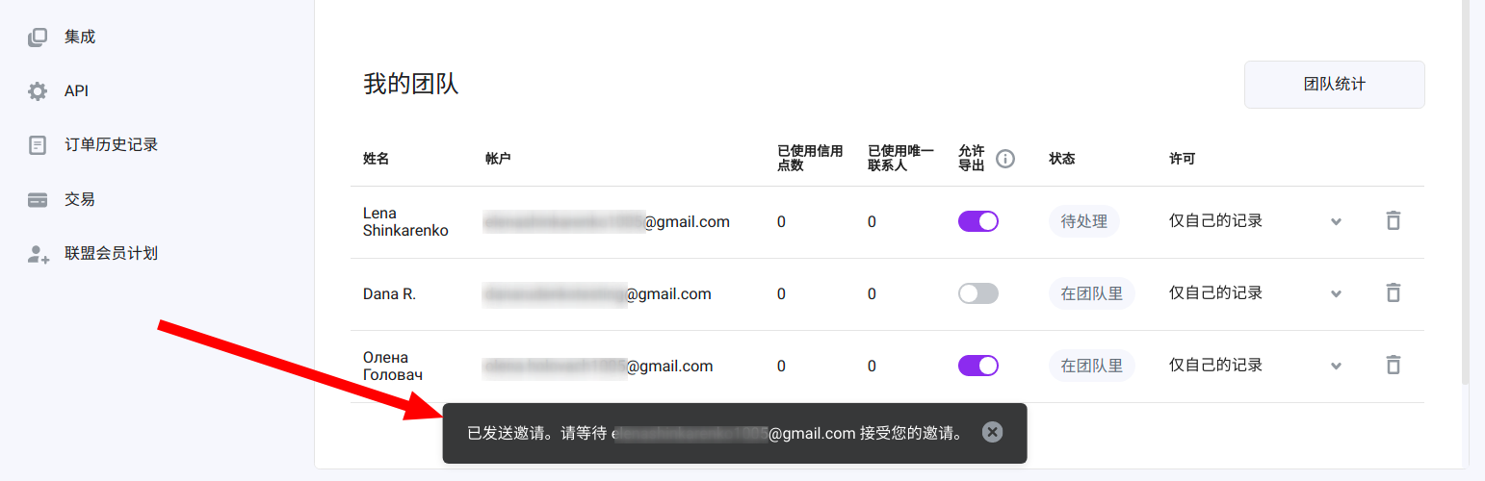Click the 已使用唯一联系人 column header
The image size is (1485, 481).
click(900, 159)
